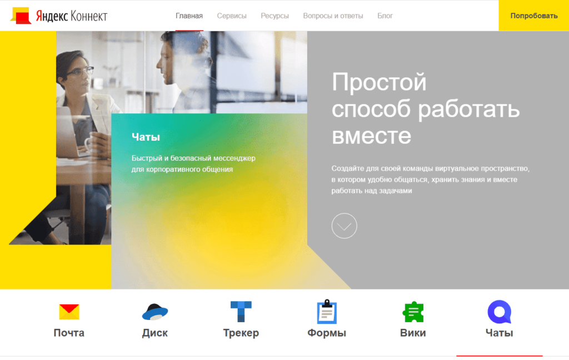Click the yellow Почта envelope icon
Viewport: 569px width, 360px height.
(69, 312)
